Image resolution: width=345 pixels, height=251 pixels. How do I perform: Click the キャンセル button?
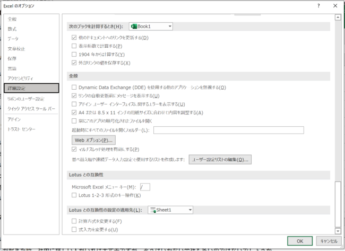tap(329, 241)
